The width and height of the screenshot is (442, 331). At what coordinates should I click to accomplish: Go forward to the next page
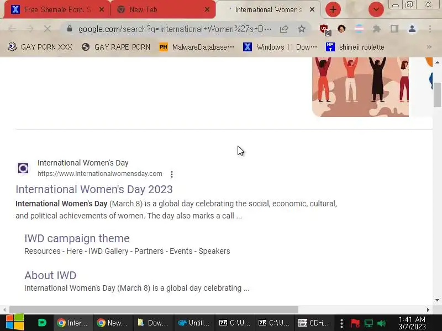30,29
